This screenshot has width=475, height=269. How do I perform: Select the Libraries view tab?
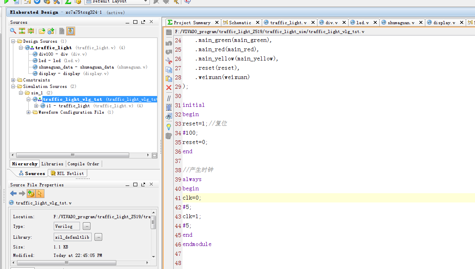coord(52,164)
